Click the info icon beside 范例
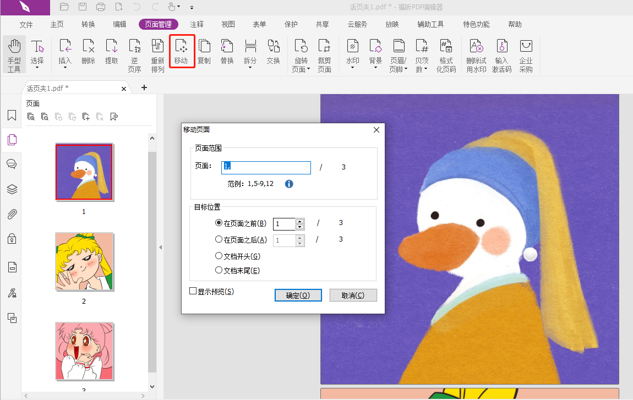Viewport: 633px width, 400px height. coord(289,184)
